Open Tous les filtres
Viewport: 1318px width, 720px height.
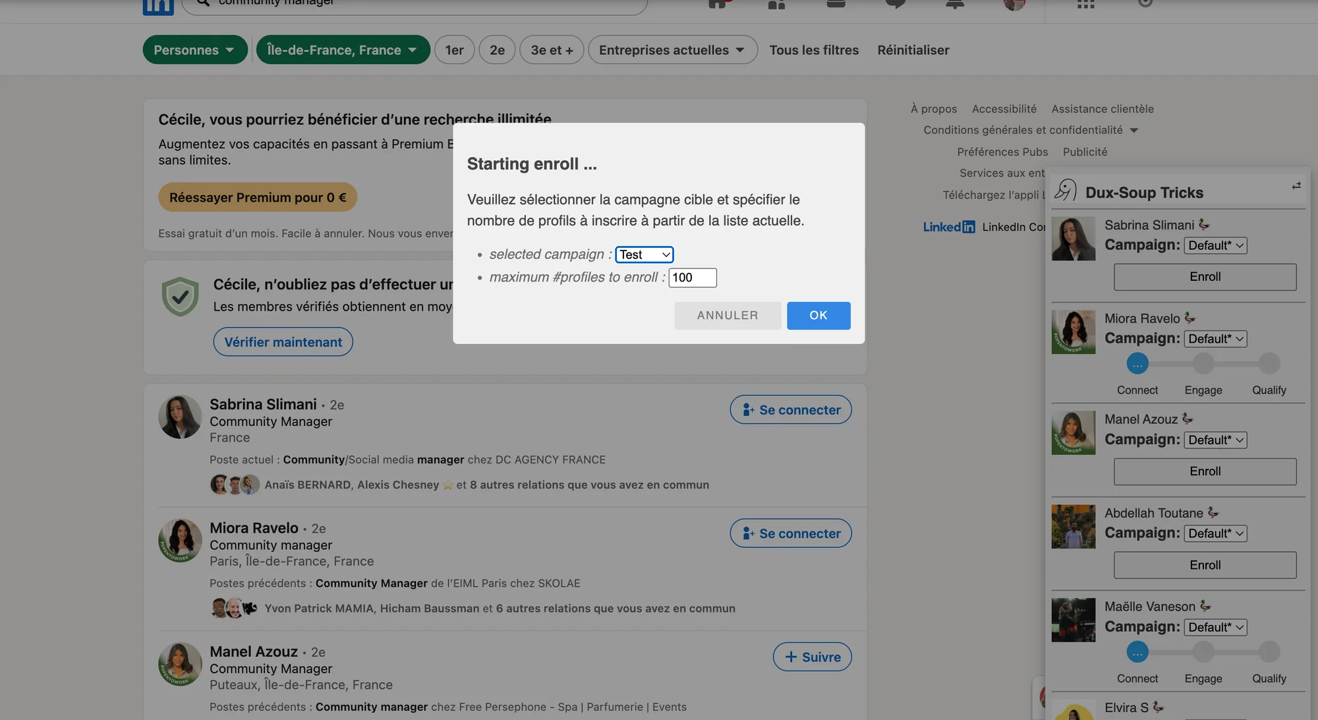(x=814, y=50)
